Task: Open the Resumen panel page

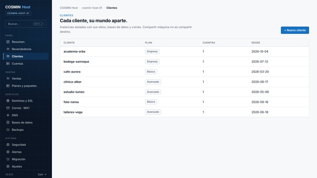Action: pos(26,42)
